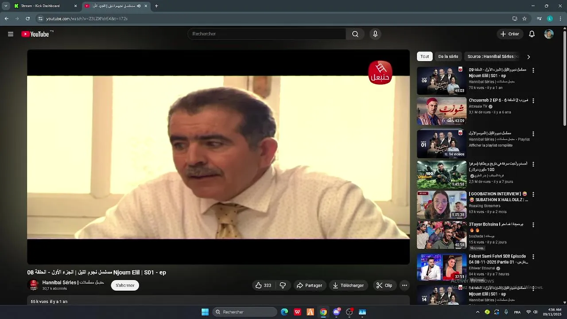Open OBS Studio from taskbar
The image size is (567, 319).
tap(350, 312)
